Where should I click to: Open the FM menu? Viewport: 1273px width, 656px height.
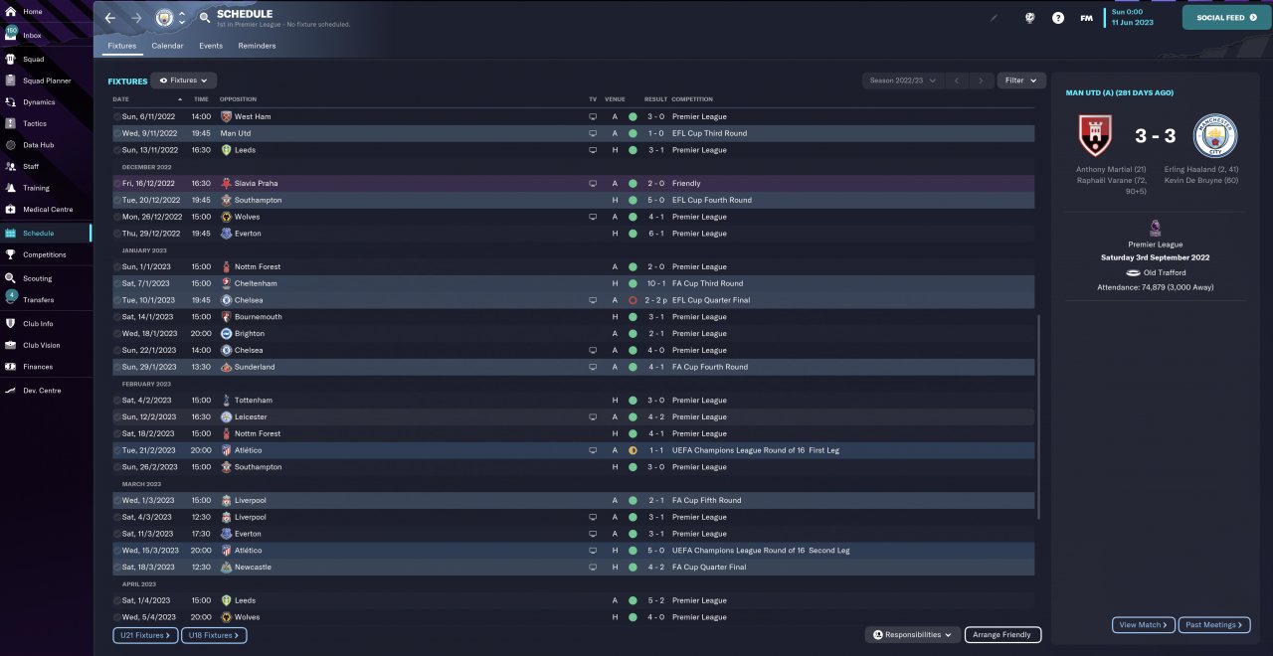1087,18
